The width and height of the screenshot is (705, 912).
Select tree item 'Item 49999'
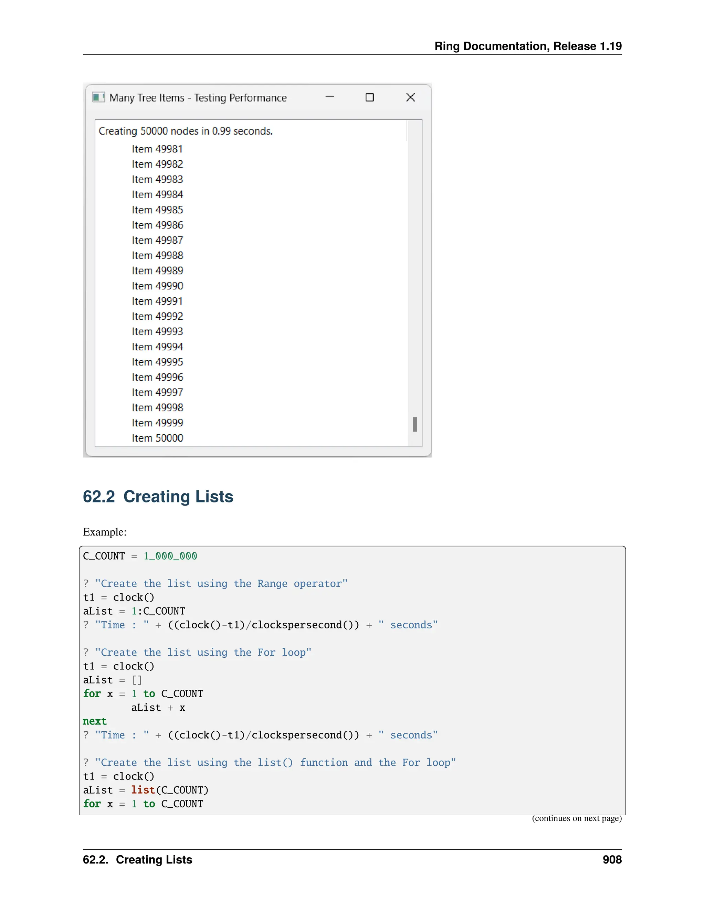pyautogui.click(x=157, y=423)
